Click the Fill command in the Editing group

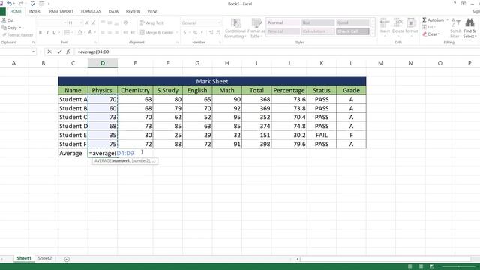[428, 27]
